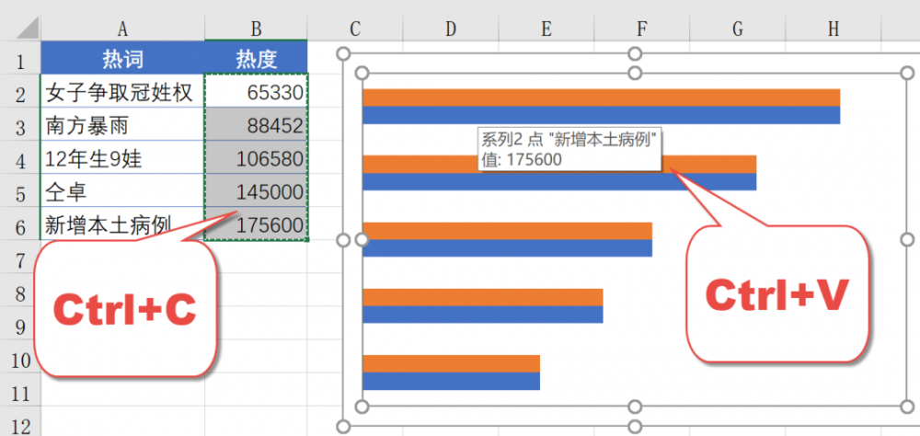Image resolution: width=920 pixels, height=436 pixels.
Task: Click the cell containing 南方暴雨
Action: (122, 124)
